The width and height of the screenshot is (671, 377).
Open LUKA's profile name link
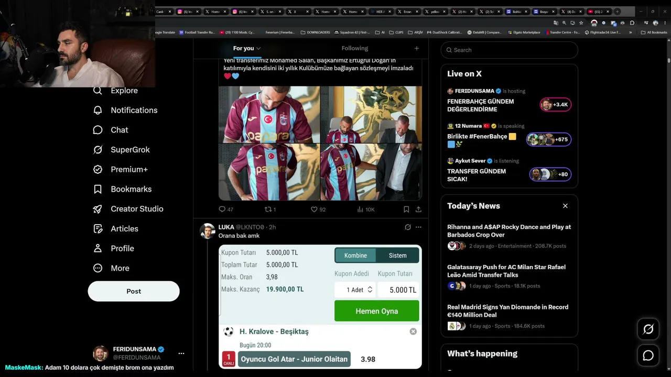tap(226, 227)
